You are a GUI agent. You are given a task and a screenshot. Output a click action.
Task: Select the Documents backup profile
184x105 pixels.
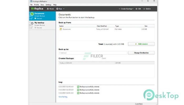click(x=42, y=16)
